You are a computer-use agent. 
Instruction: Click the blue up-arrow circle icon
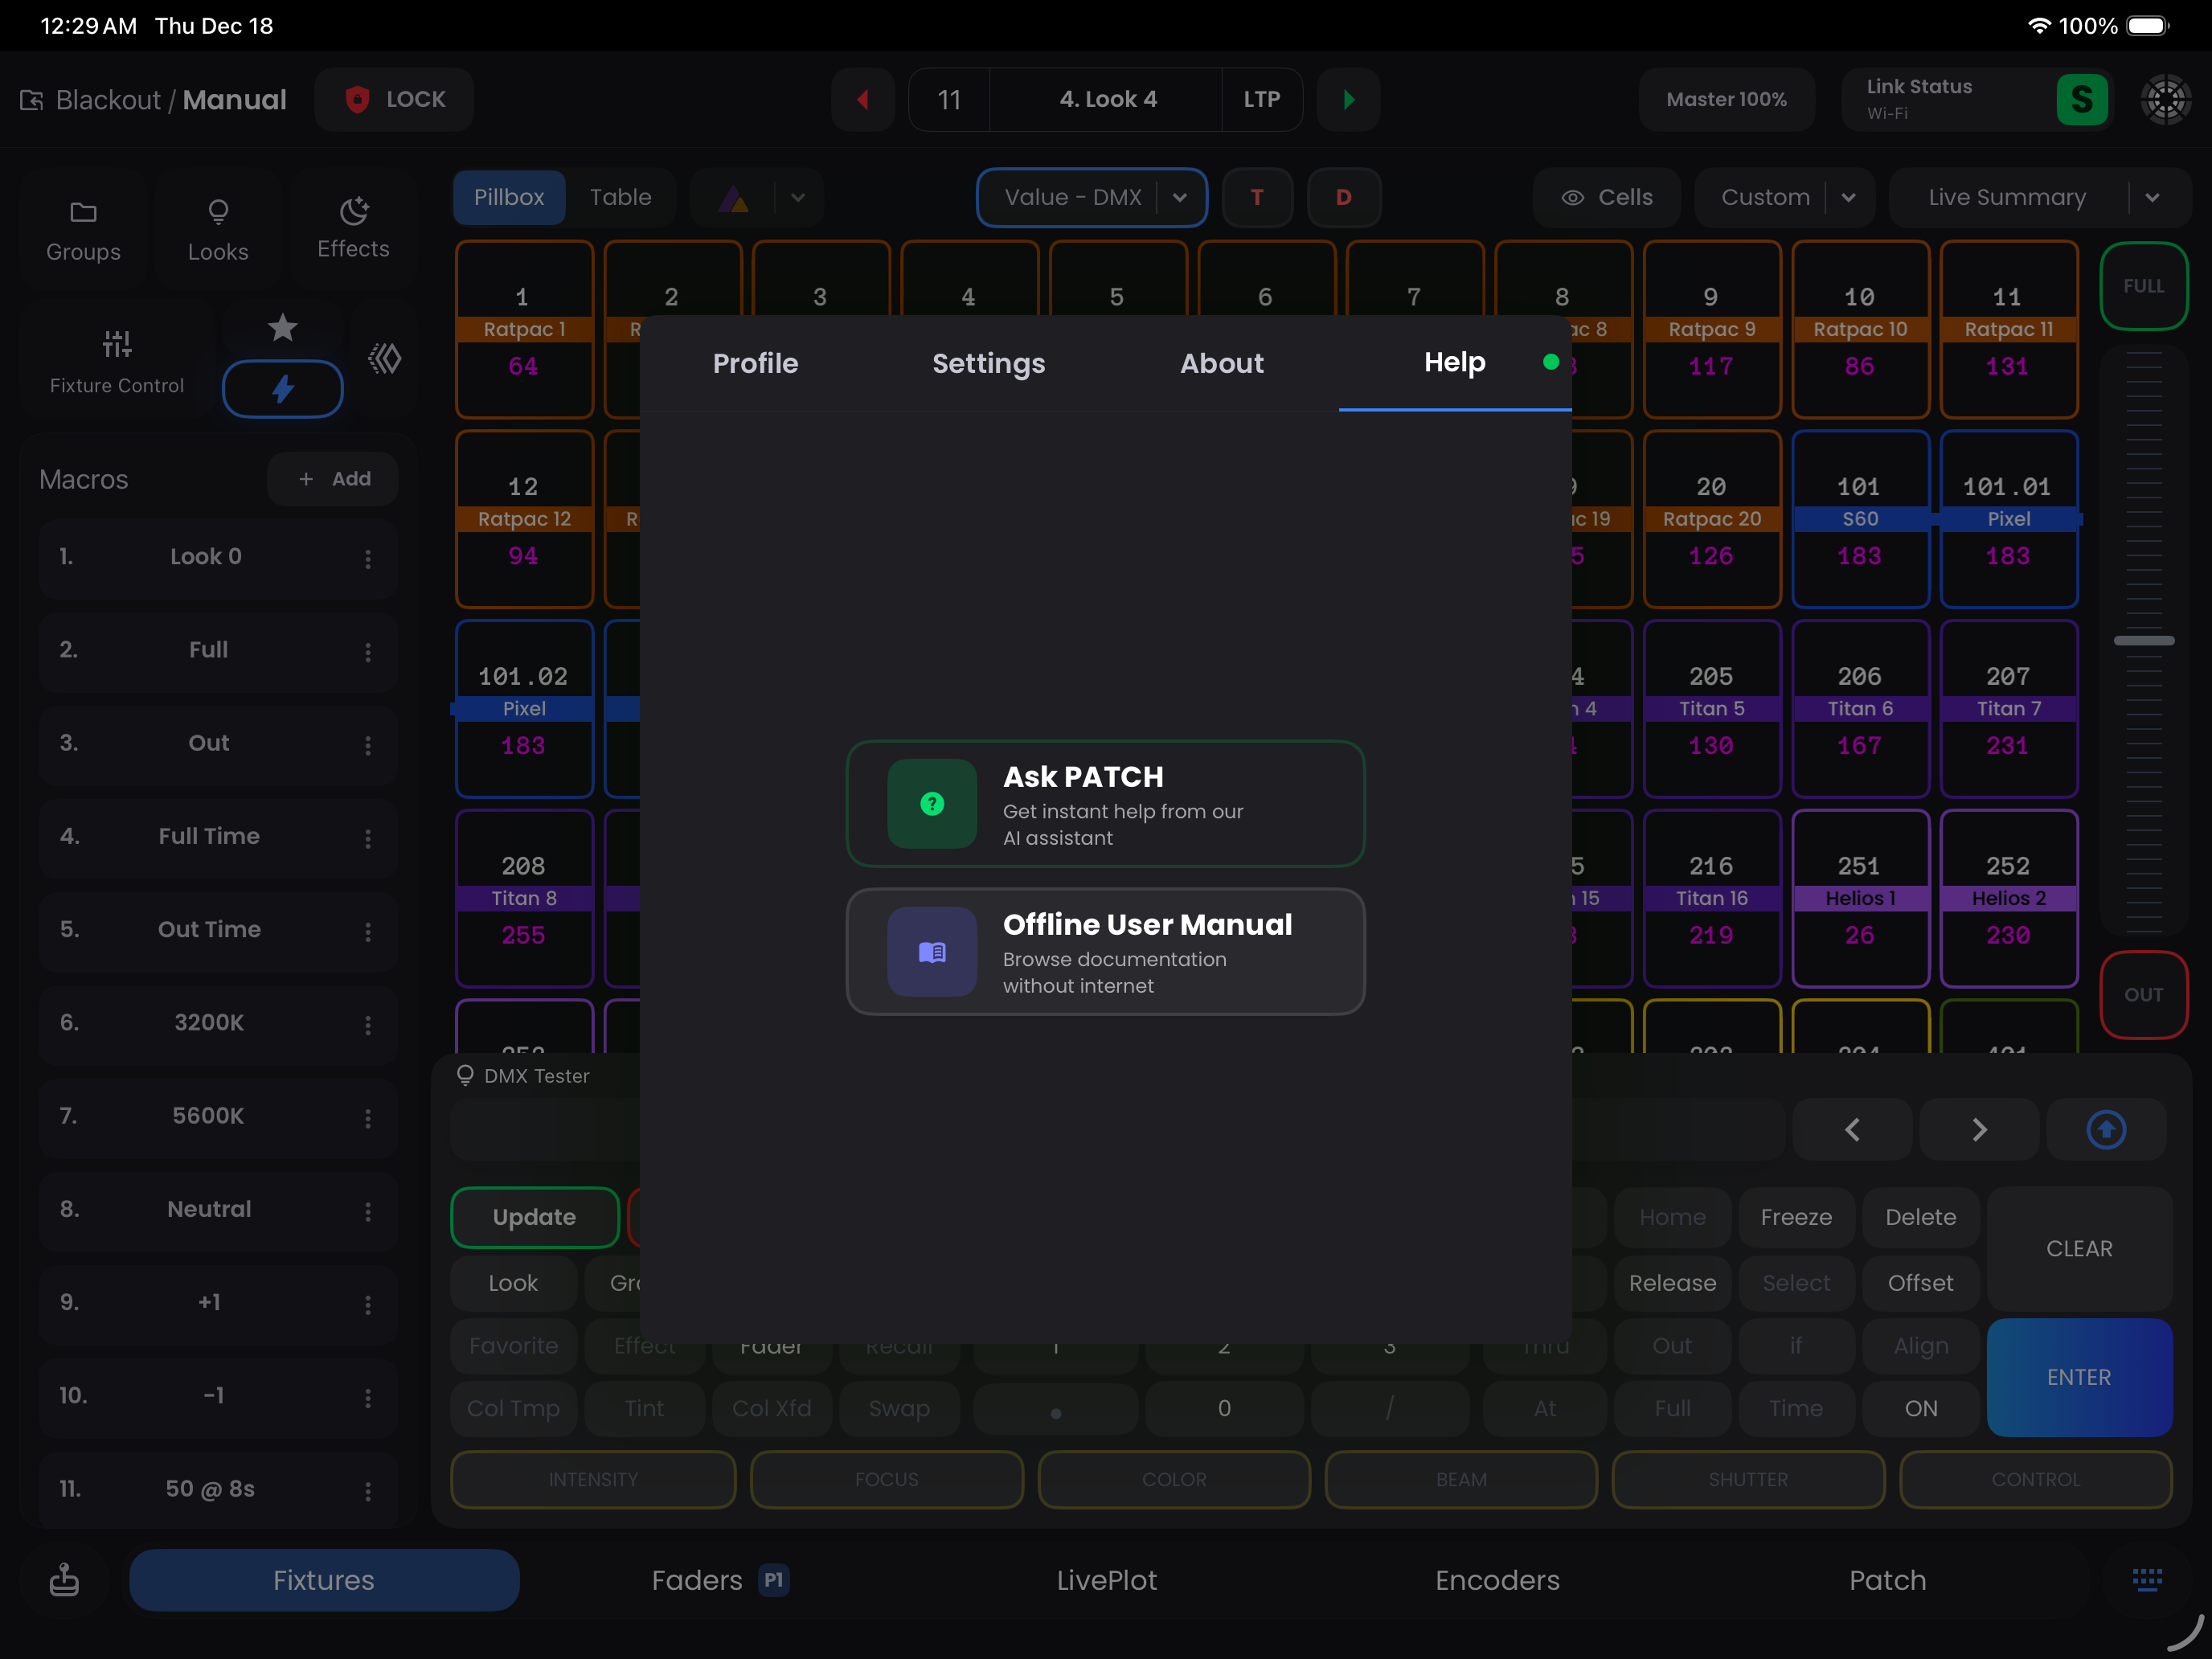[x=2105, y=1129]
